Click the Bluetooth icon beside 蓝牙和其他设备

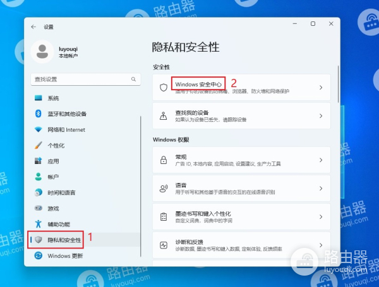(x=38, y=114)
